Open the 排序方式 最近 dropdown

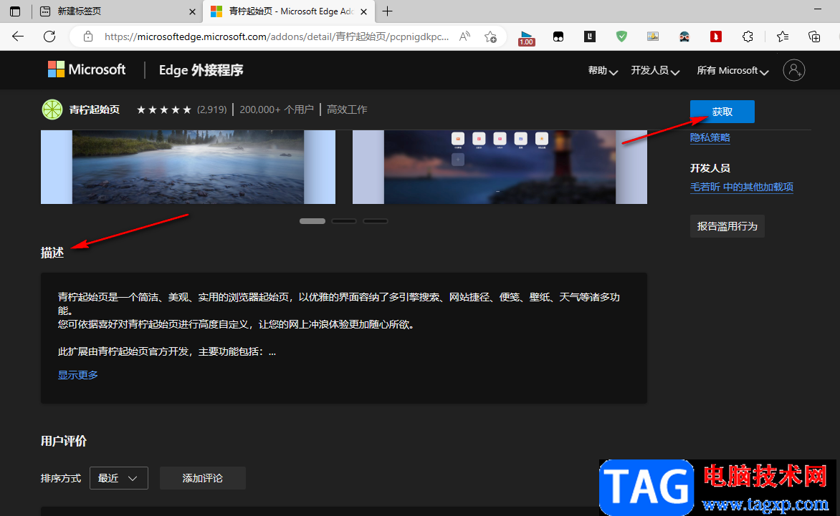[119, 478]
